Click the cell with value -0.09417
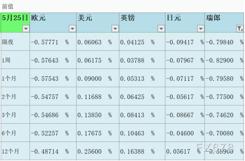The height and width of the screenshot is (161, 245). [185, 41]
